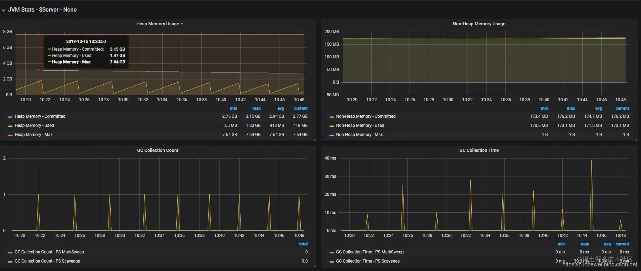
Task: Toggle the Non-Heap Memory - Committed series label
Action: coord(366,116)
